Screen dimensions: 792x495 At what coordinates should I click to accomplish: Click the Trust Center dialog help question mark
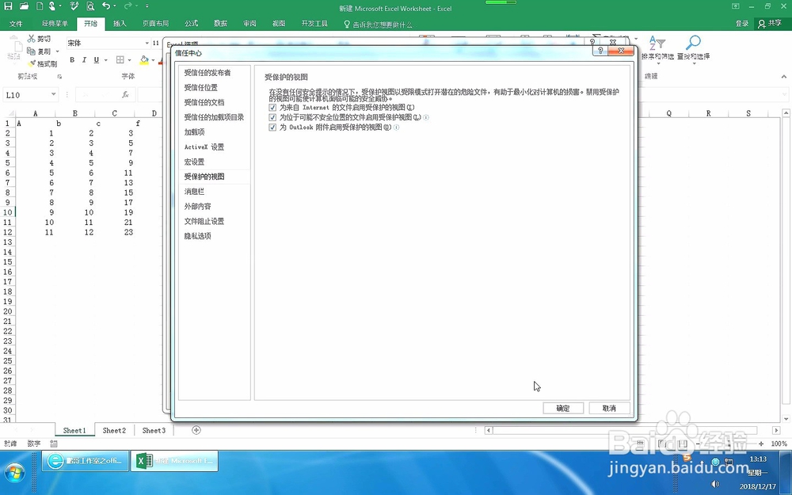[x=600, y=51]
